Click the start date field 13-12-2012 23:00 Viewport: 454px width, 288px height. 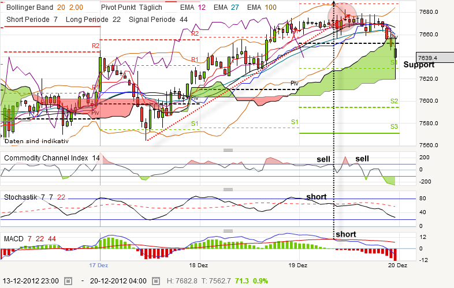pyautogui.click(x=31, y=281)
